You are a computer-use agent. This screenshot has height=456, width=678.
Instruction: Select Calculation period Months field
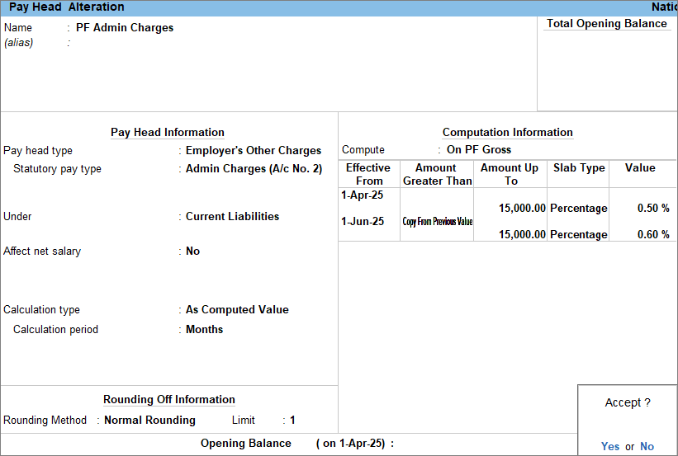click(x=204, y=330)
